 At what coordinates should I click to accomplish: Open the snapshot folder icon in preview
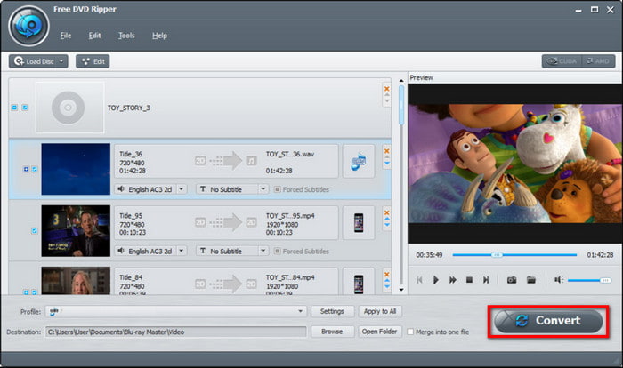click(x=531, y=279)
